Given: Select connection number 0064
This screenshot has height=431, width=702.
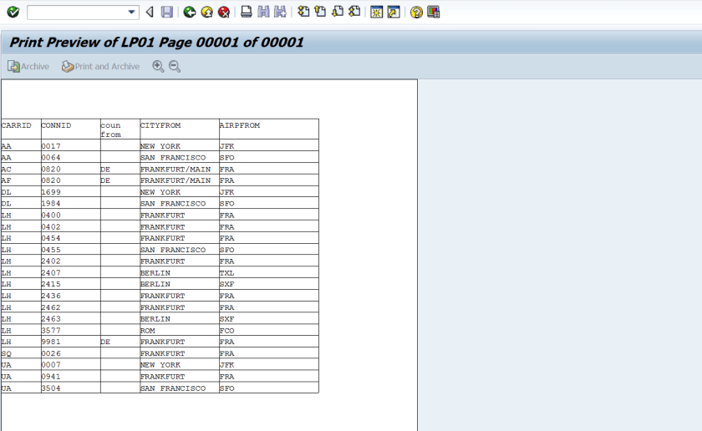Looking at the screenshot, I should point(51,158).
